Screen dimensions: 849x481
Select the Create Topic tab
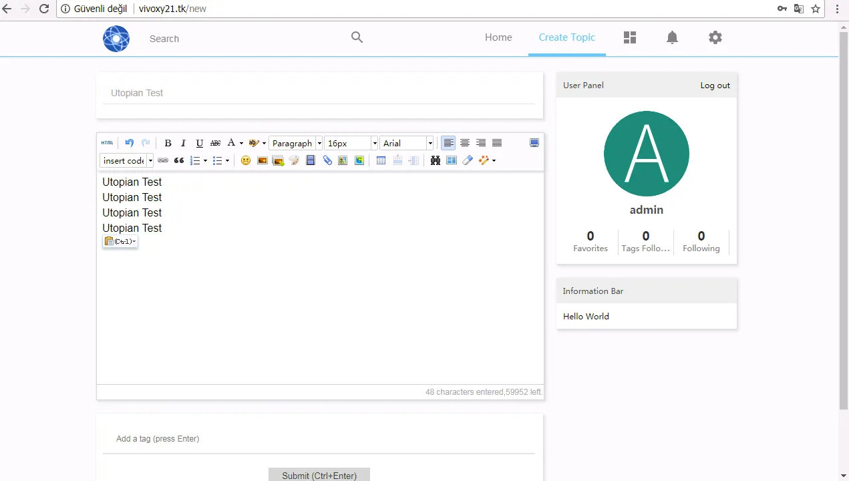(x=567, y=37)
